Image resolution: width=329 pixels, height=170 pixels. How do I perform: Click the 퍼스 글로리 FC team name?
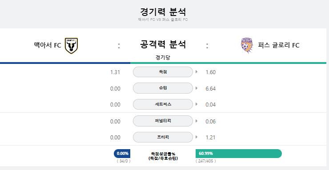tap(279, 45)
